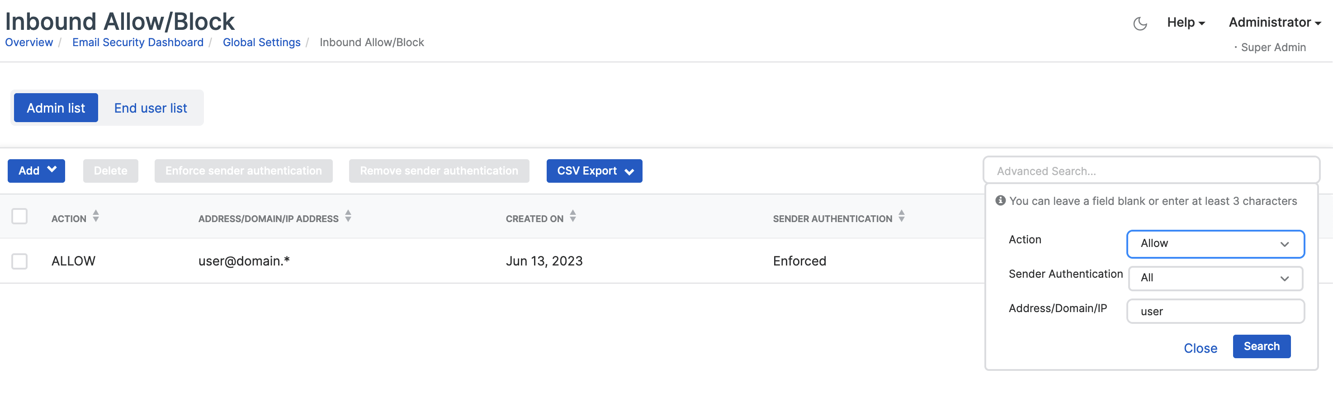Viewport: 1333px width, 417px height.
Task: Click the info icon in search panel
Action: click(1001, 200)
